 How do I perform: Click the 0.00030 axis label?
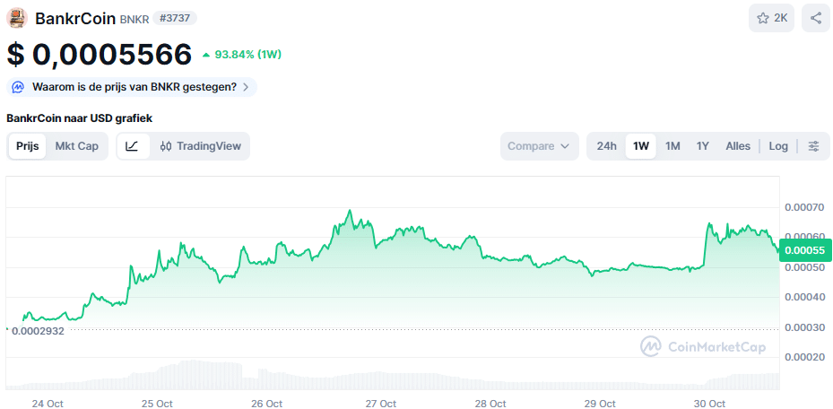[x=805, y=327]
